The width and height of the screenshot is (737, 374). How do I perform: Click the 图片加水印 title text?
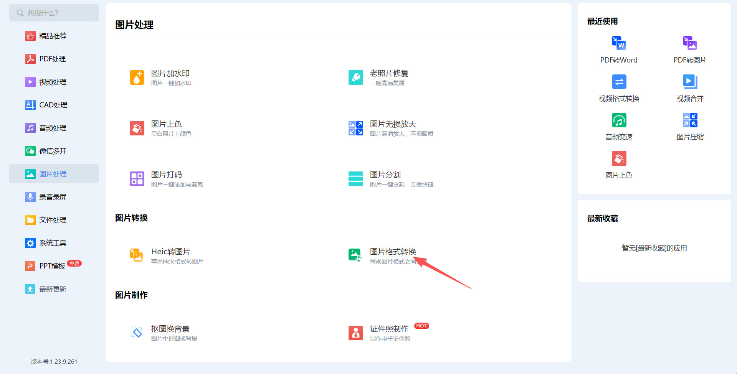[x=170, y=73]
